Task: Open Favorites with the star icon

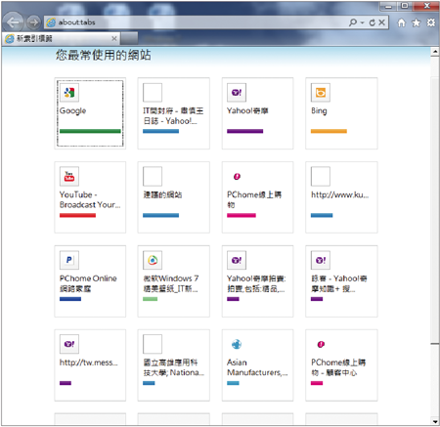Action: (x=416, y=22)
